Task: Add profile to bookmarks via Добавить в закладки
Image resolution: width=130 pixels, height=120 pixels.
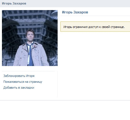Action: click(x=19, y=88)
